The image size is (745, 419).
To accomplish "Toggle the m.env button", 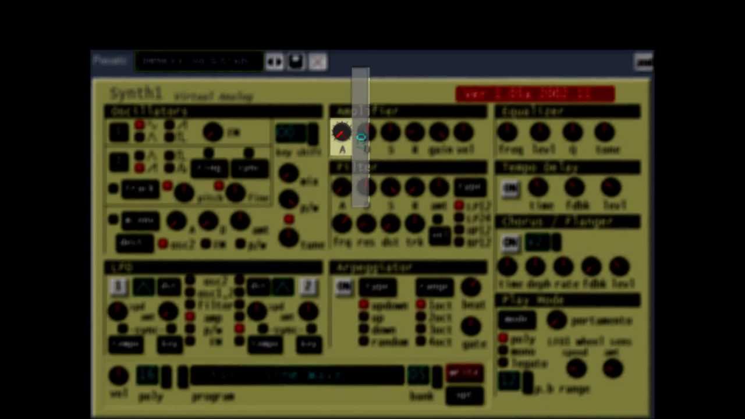I will 140,221.
